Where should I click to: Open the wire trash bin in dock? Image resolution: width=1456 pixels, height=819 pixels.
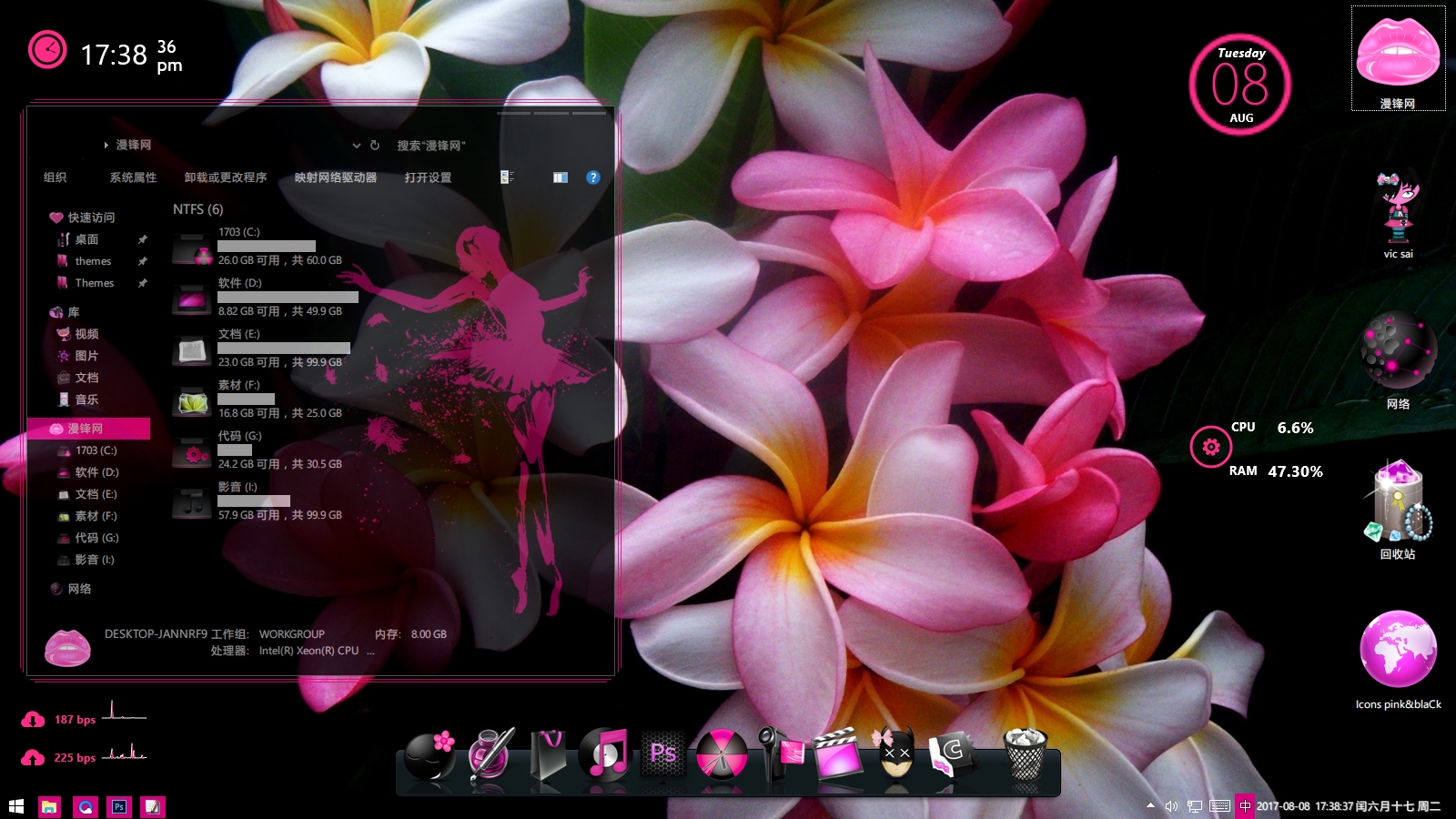click(x=1026, y=754)
